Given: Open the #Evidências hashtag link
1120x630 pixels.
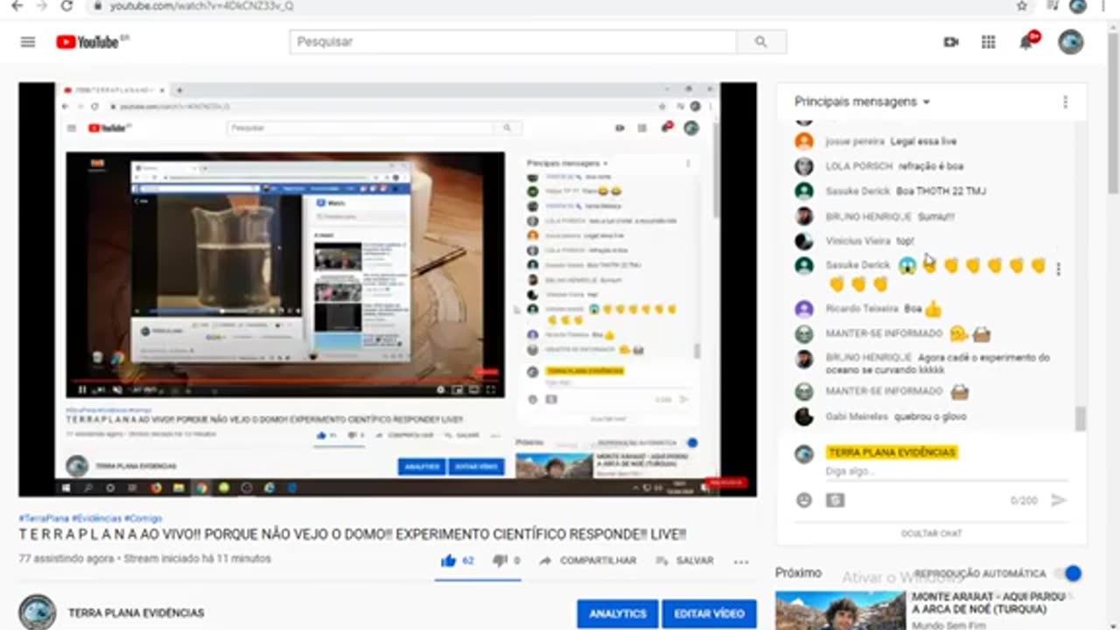Looking at the screenshot, I should [96, 518].
